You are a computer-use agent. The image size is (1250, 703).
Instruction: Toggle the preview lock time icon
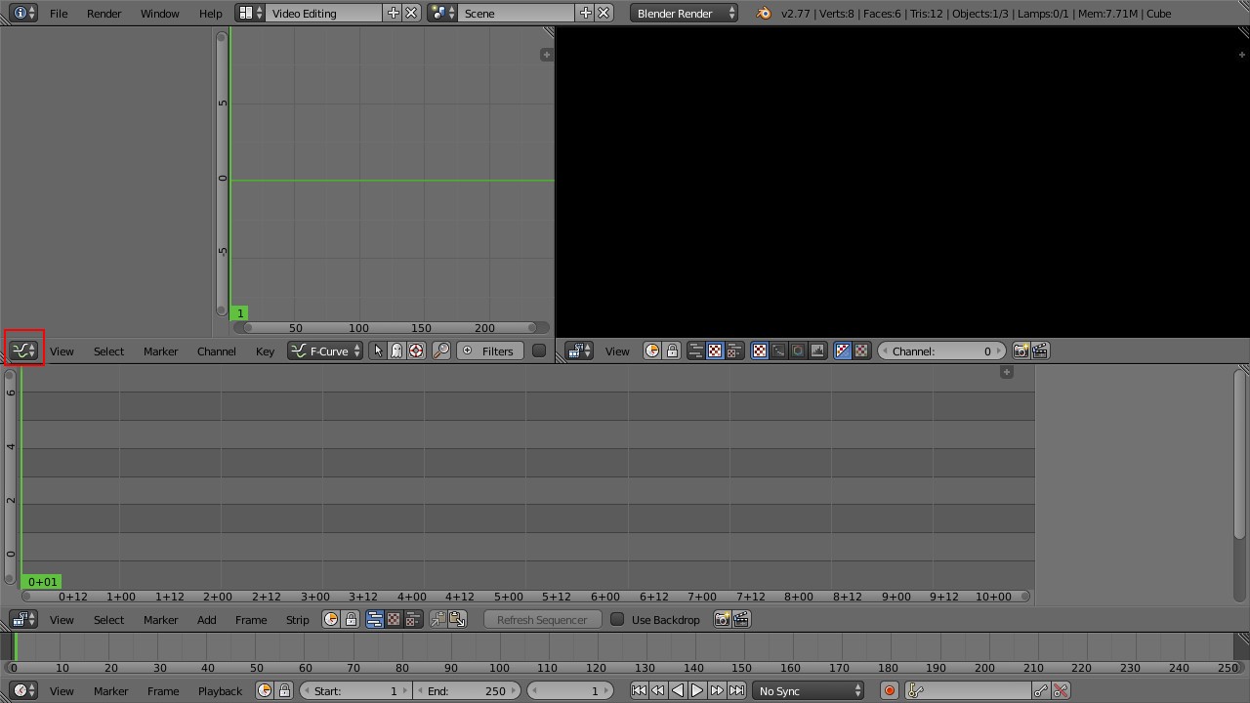pyautogui.click(x=672, y=351)
